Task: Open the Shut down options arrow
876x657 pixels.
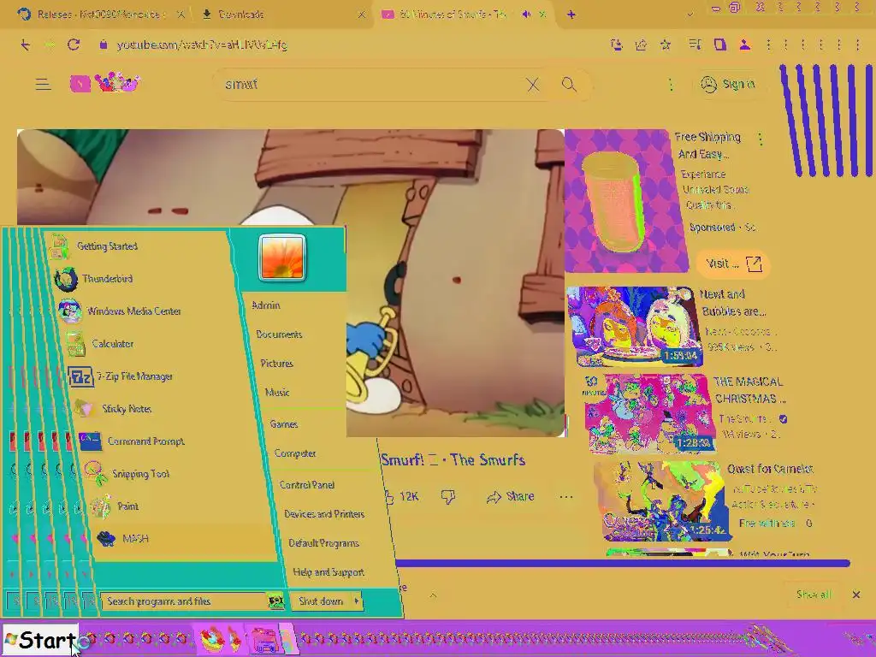Action: click(x=357, y=601)
